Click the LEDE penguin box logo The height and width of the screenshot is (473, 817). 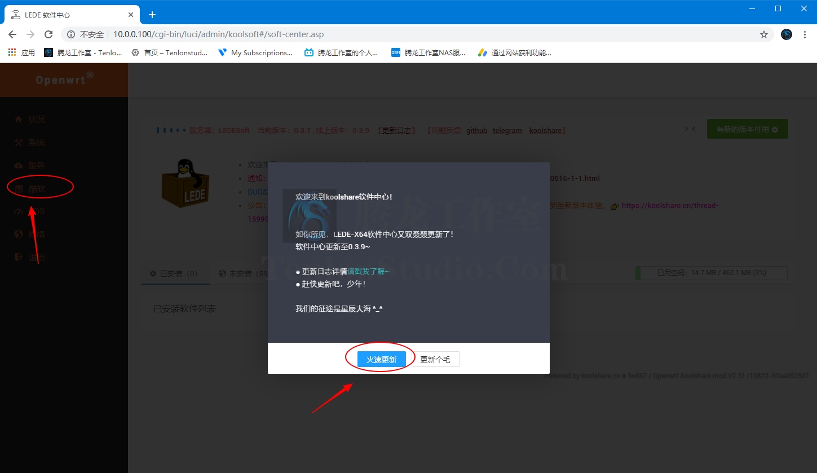tap(186, 183)
